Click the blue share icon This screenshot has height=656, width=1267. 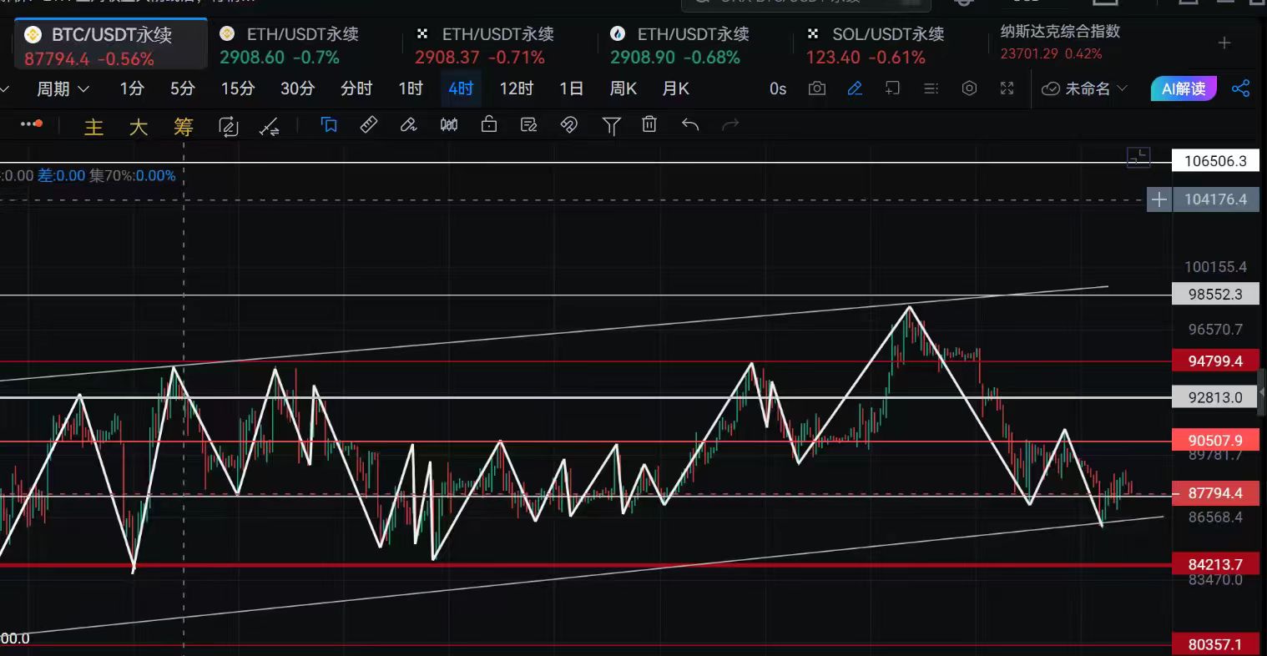(1241, 88)
